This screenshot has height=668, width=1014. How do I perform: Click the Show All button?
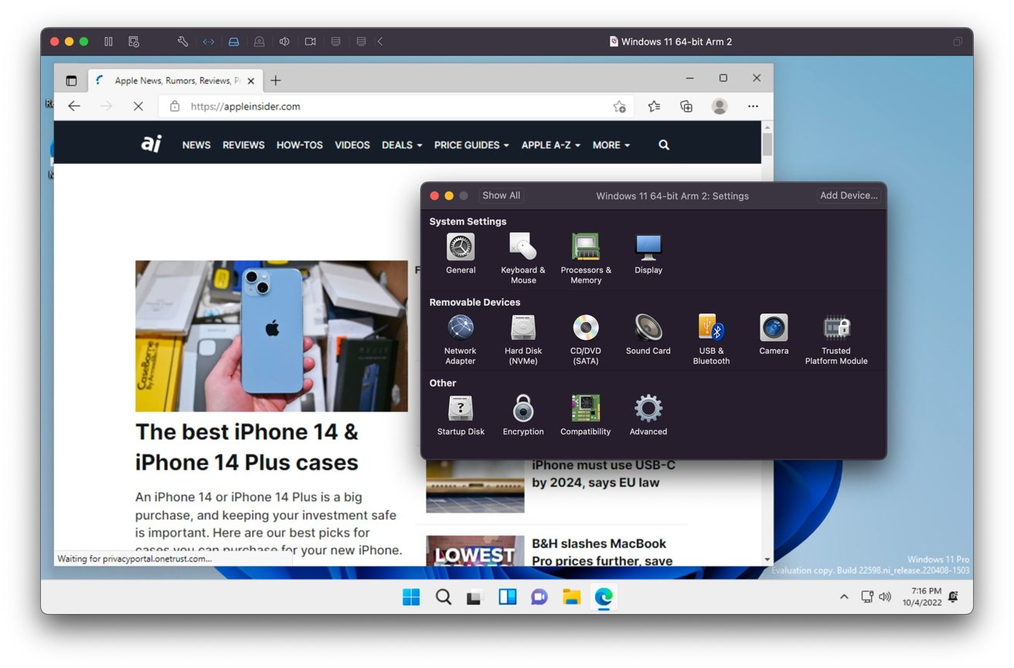pyautogui.click(x=501, y=195)
